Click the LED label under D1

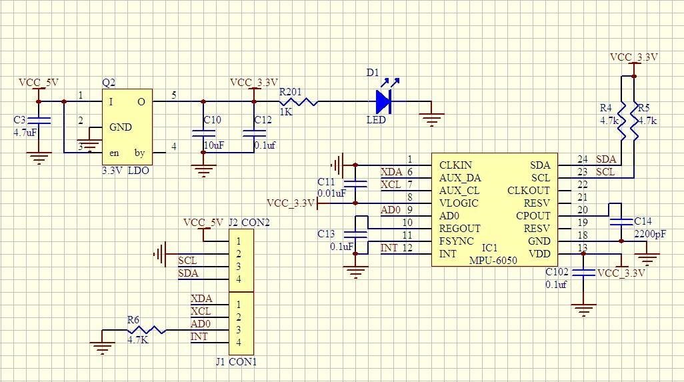coord(376,119)
